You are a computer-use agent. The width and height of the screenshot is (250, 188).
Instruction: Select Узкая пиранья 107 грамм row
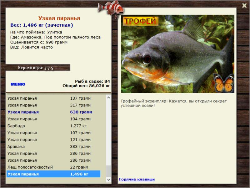[x=53, y=133]
